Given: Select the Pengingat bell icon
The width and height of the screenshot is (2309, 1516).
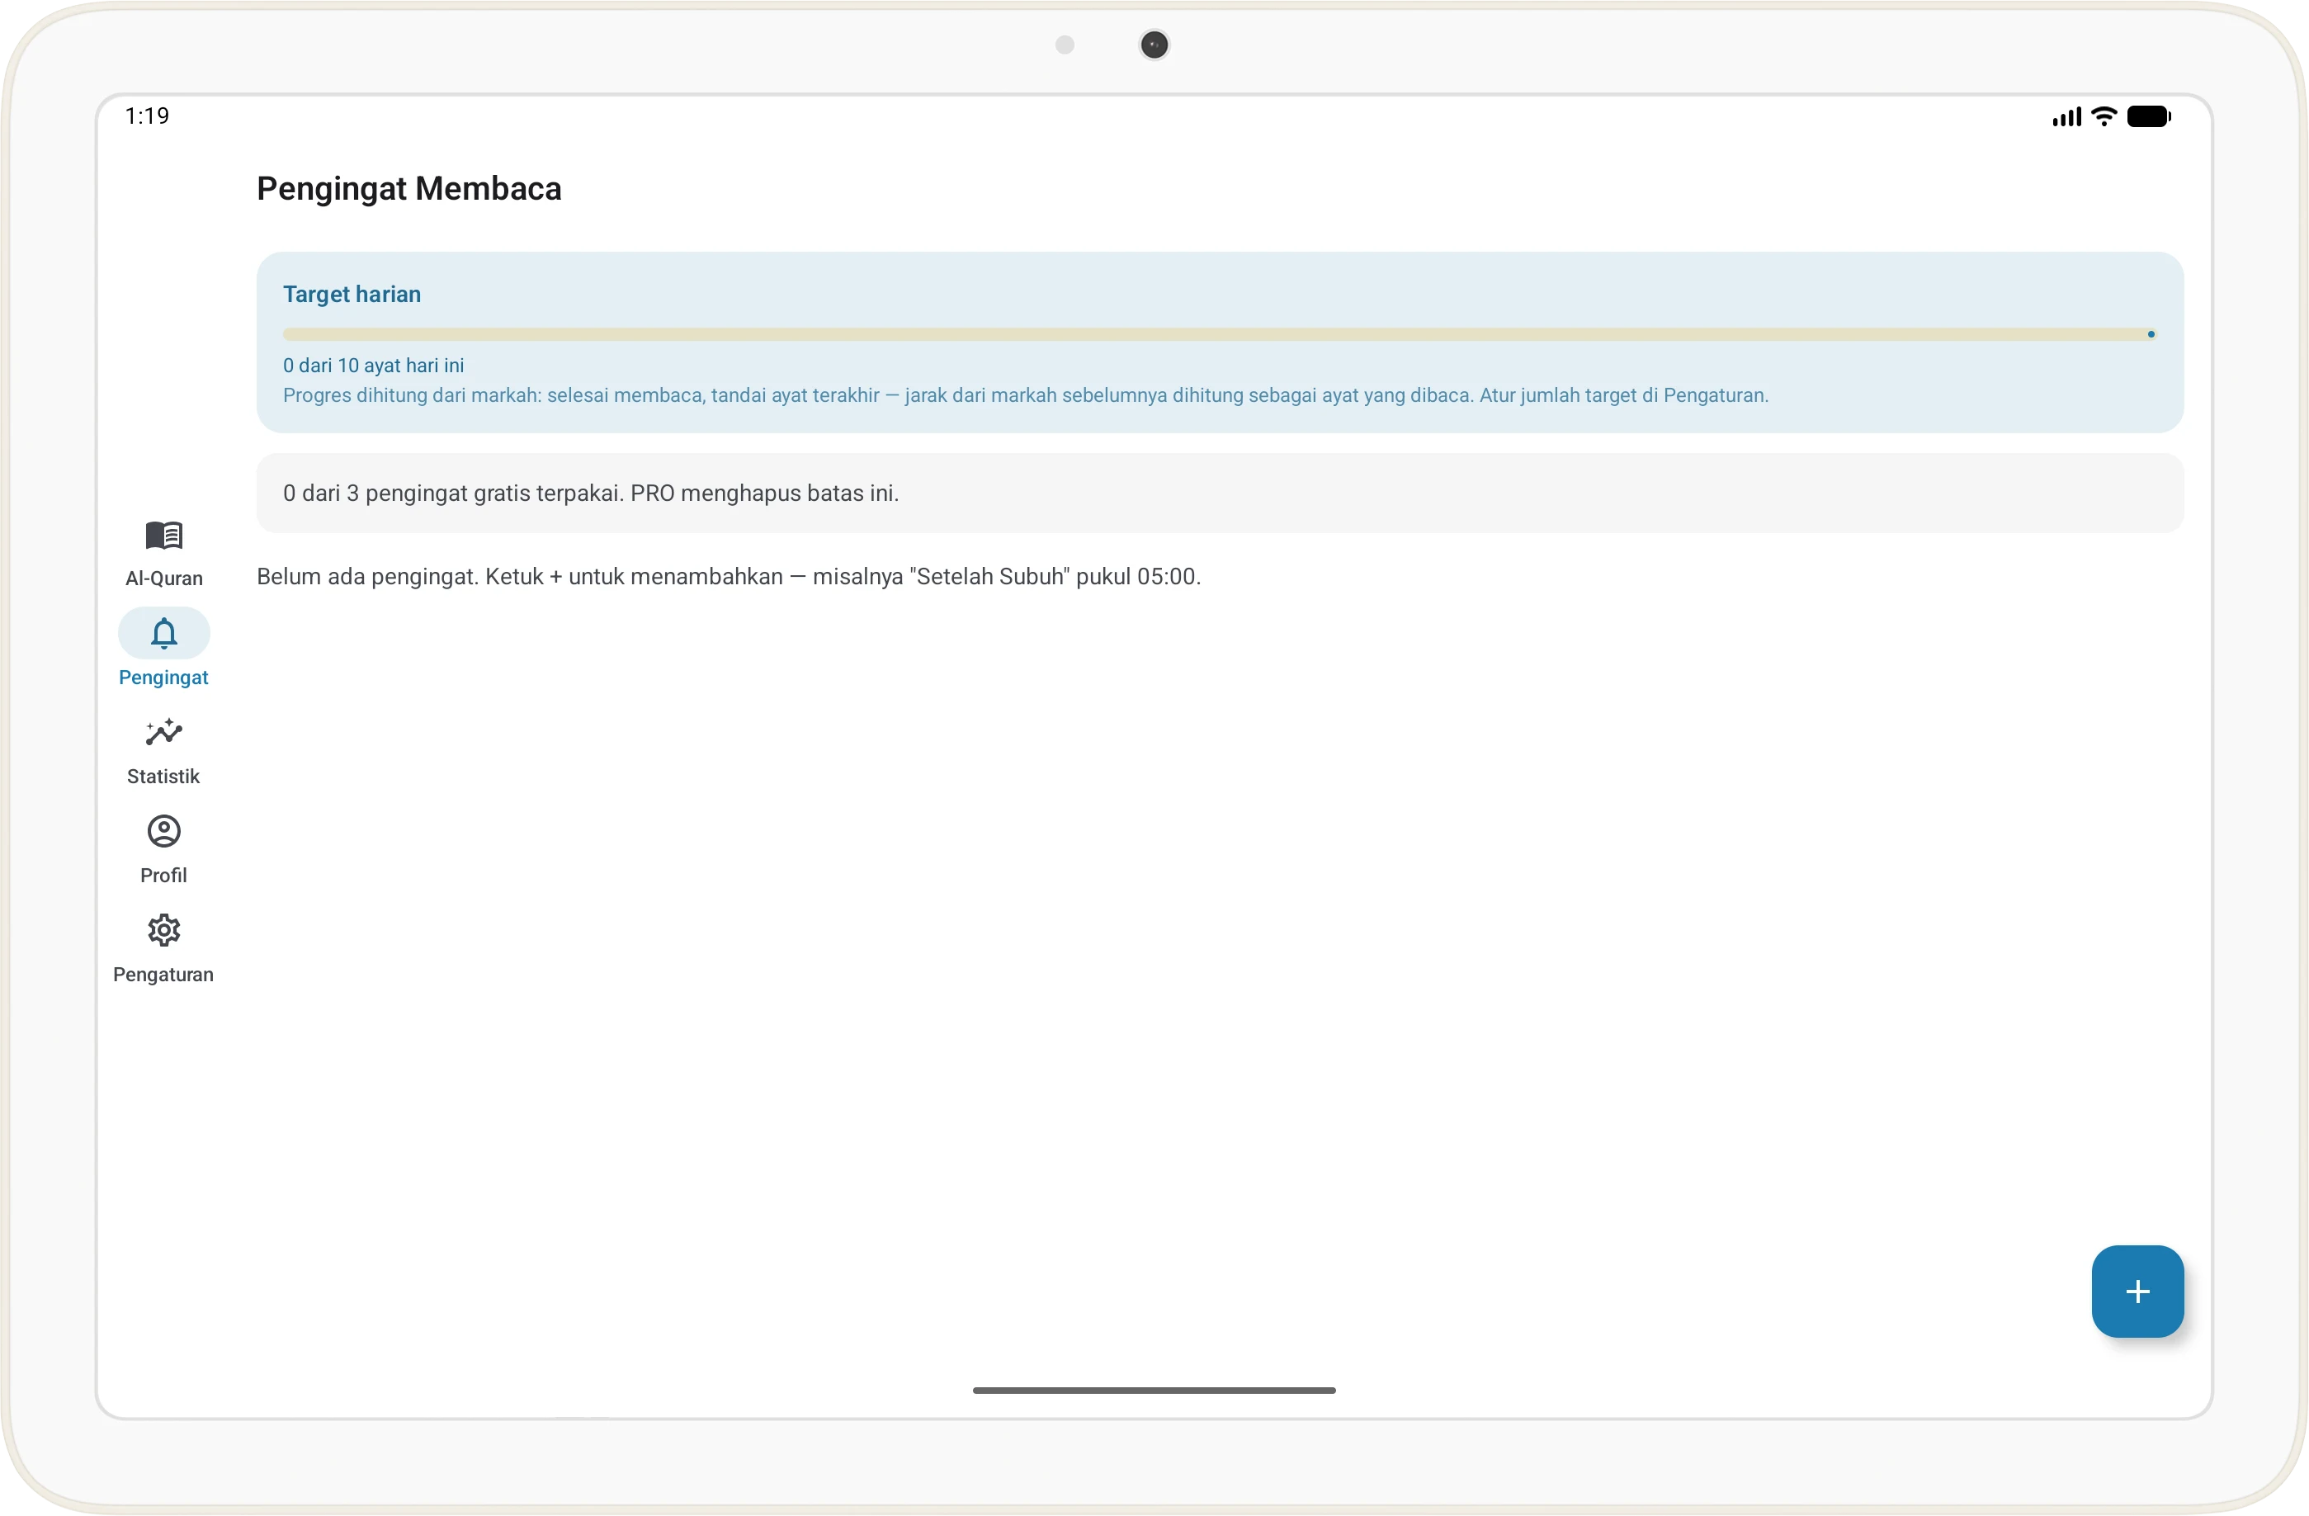Looking at the screenshot, I should tap(164, 633).
